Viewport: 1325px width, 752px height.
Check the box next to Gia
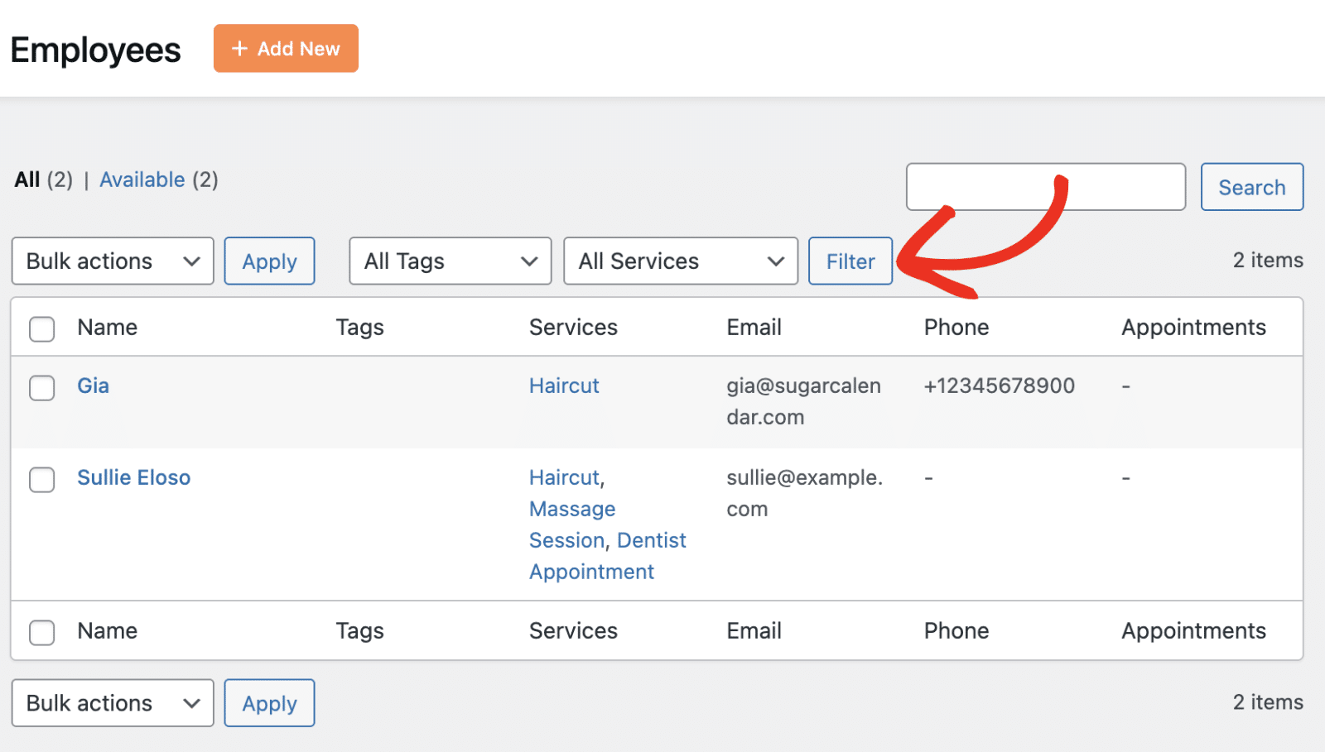point(42,387)
